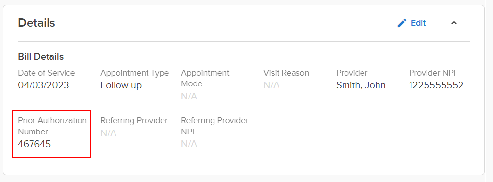Click the Date of Service label
The height and width of the screenshot is (182, 493).
pyautogui.click(x=47, y=73)
